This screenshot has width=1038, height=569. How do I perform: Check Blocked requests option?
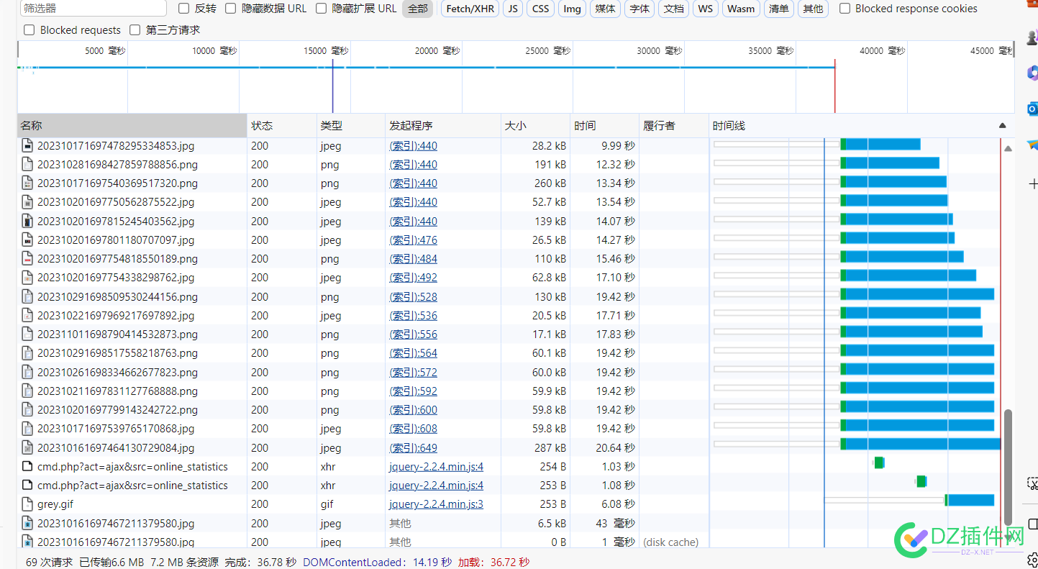[29, 30]
